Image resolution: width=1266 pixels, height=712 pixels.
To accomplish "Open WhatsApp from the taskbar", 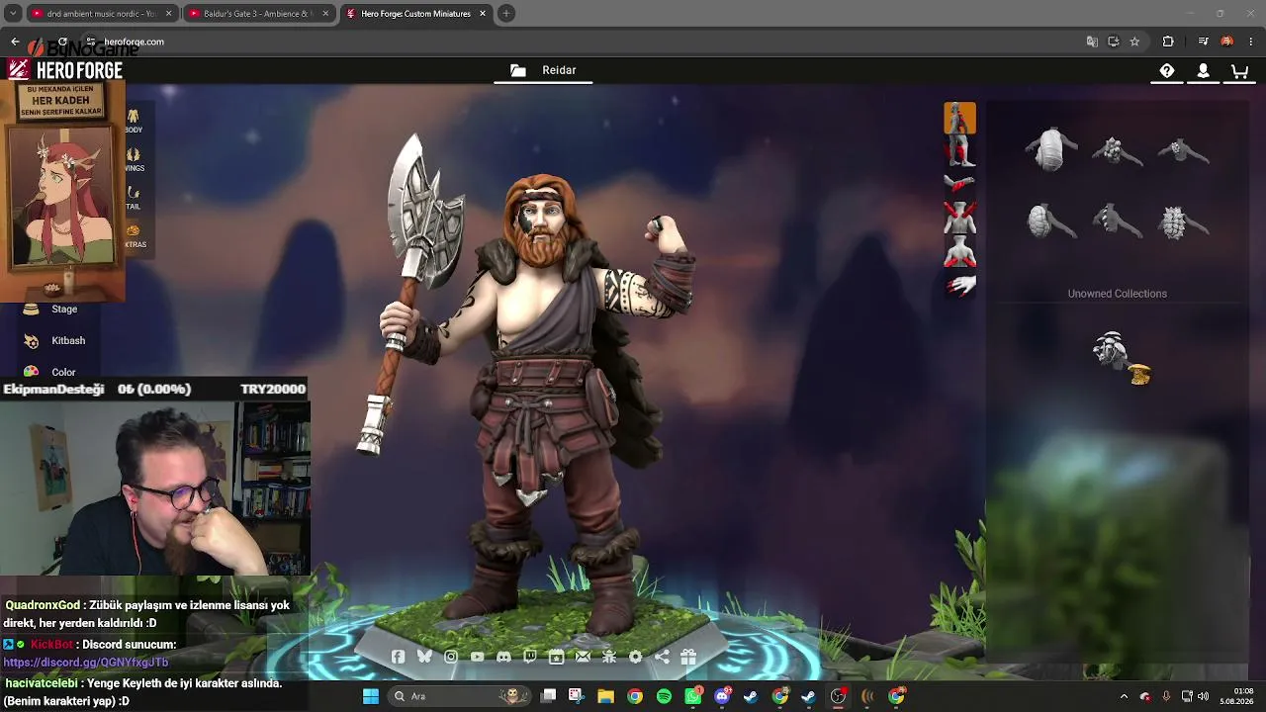I will 692,696.
